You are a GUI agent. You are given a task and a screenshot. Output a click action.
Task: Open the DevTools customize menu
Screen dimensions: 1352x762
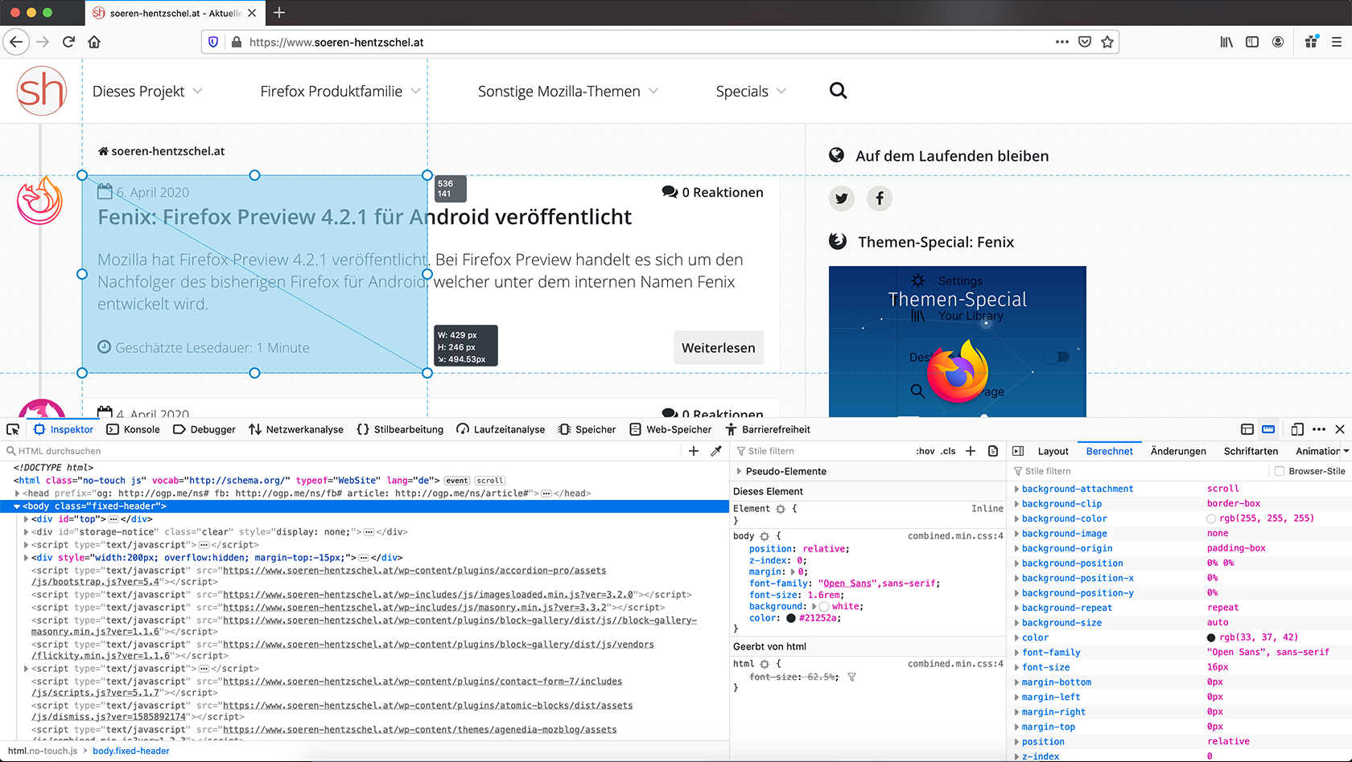point(1318,429)
